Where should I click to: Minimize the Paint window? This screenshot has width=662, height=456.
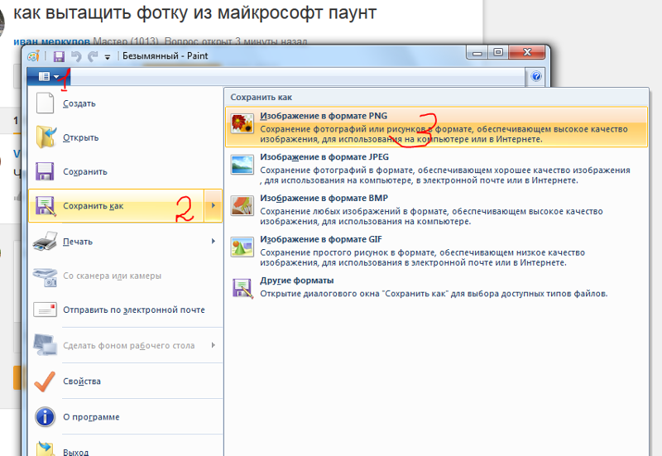coord(477,53)
